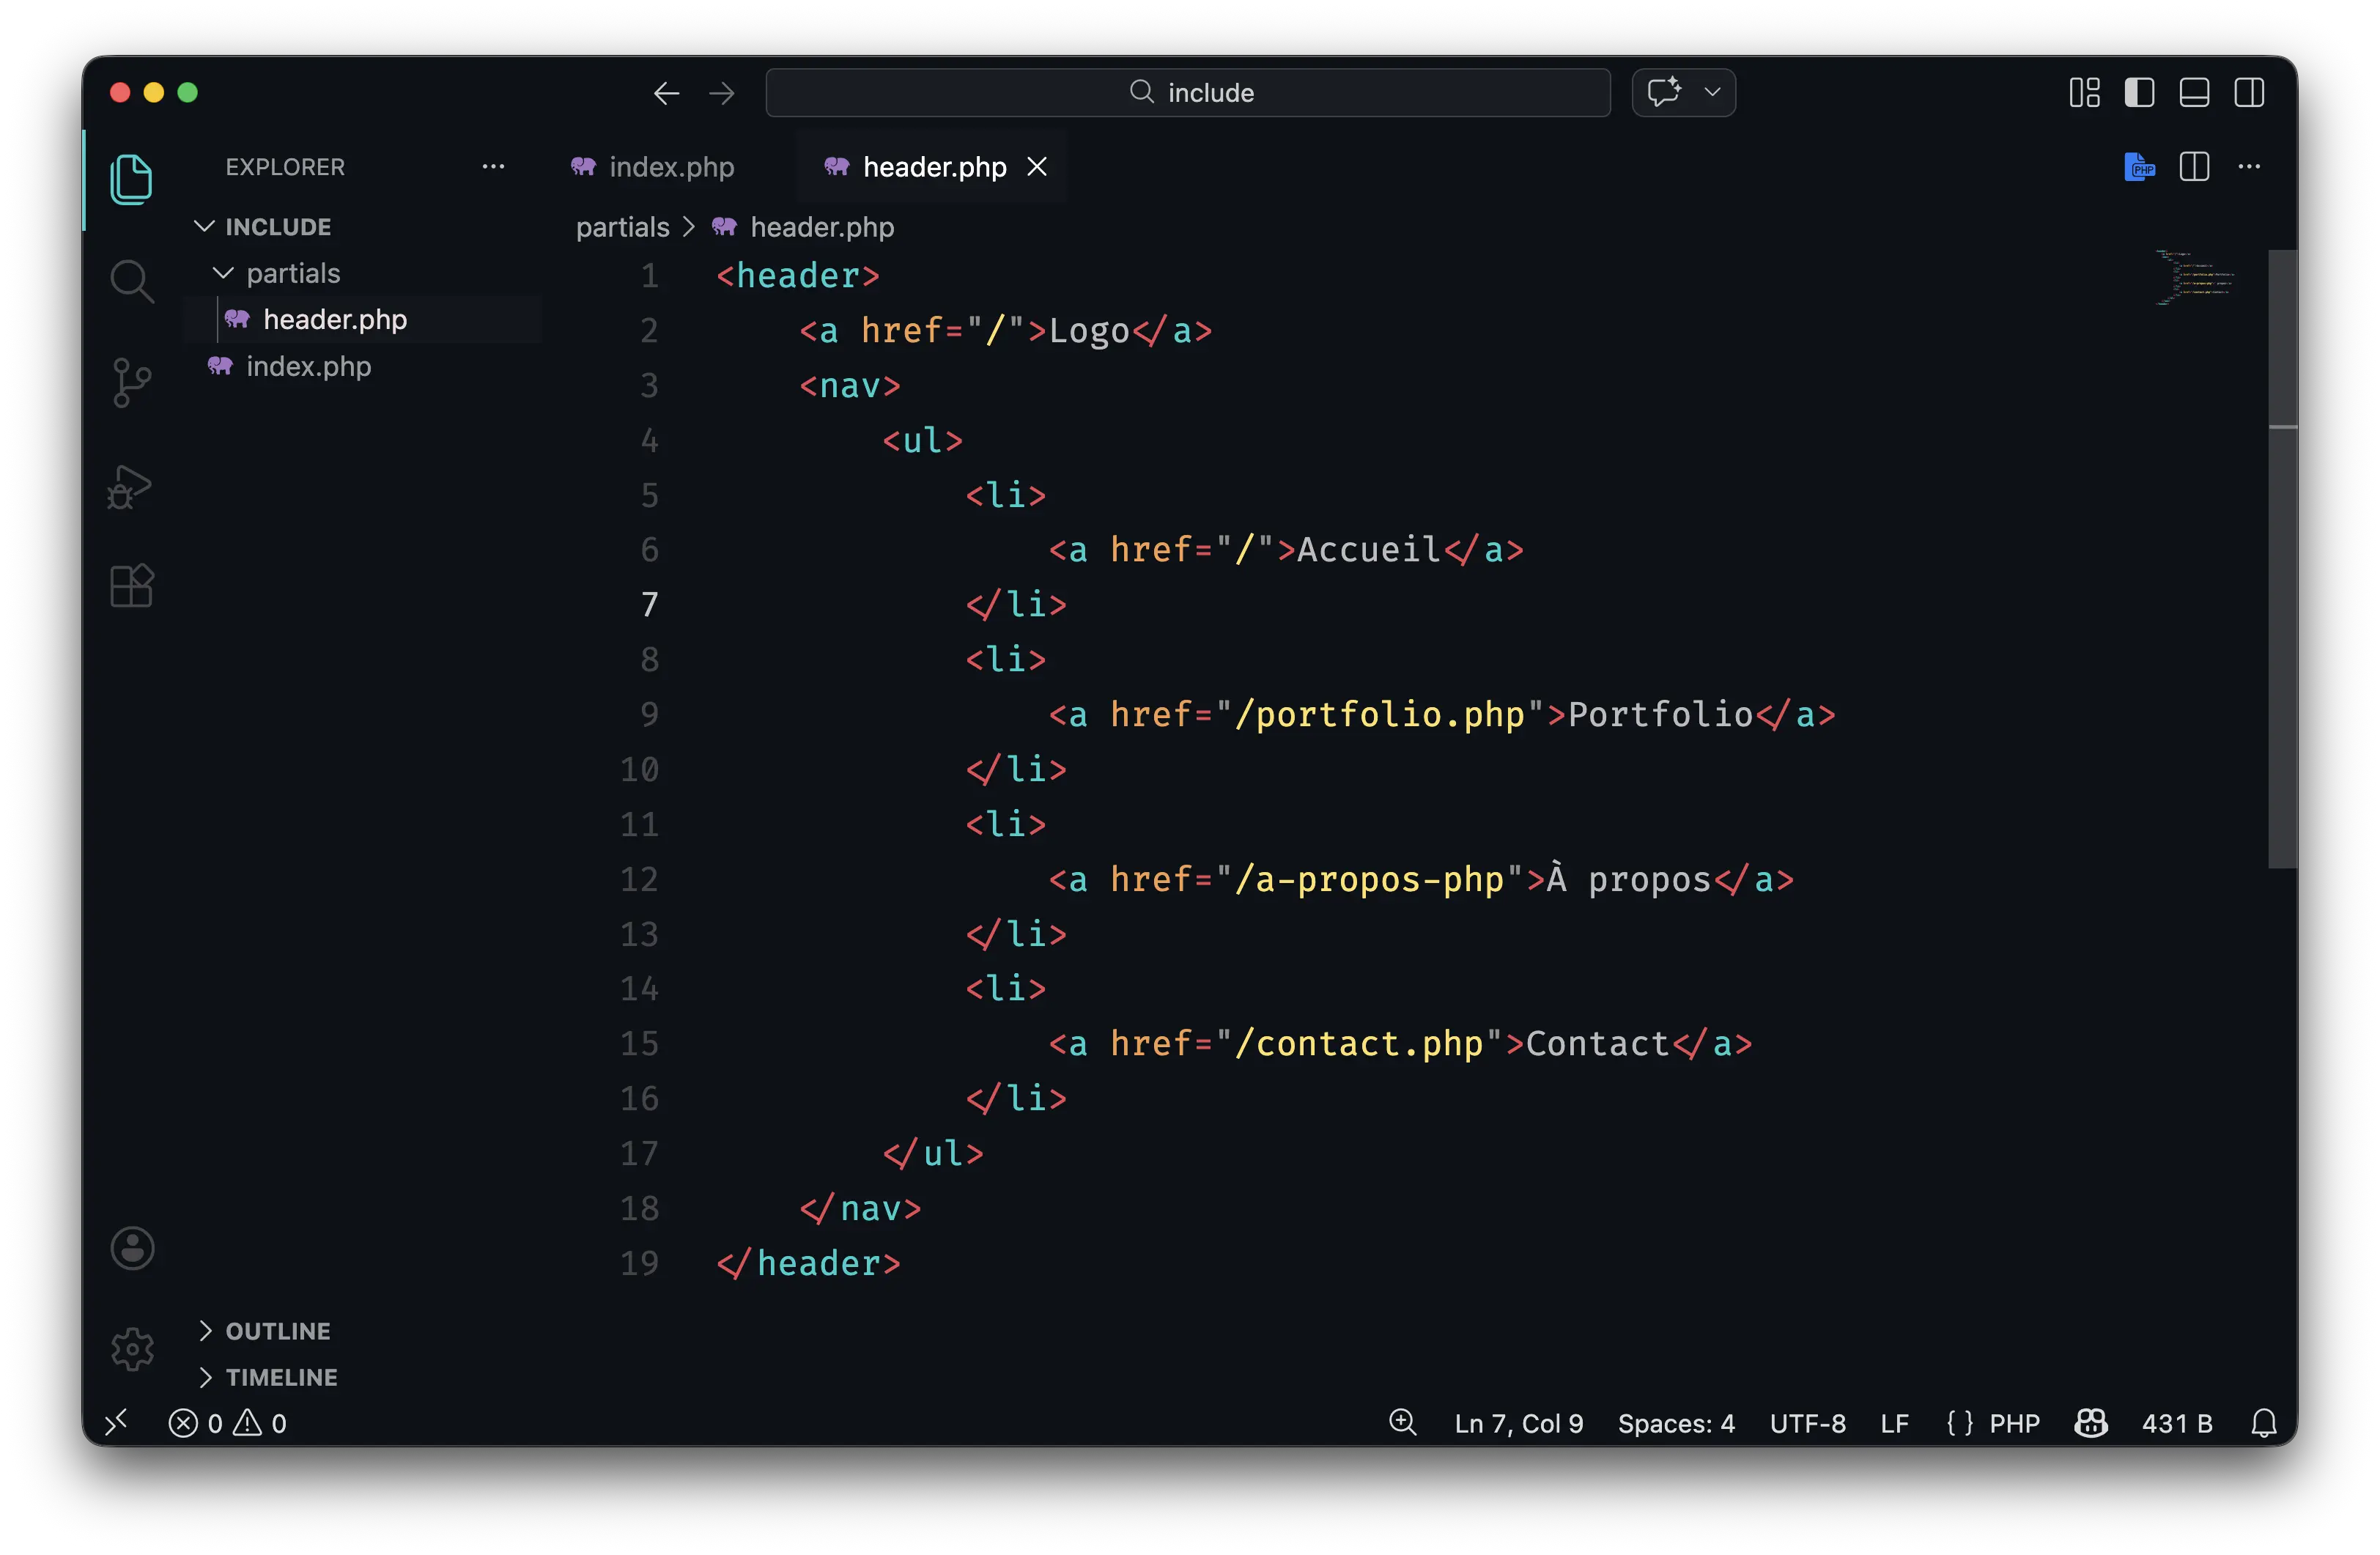The image size is (2380, 1555).
Task: Click the include command center search field
Action: pyautogui.click(x=1188, y=93)
